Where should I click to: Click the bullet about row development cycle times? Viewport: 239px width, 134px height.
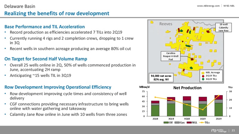[68, 96]
